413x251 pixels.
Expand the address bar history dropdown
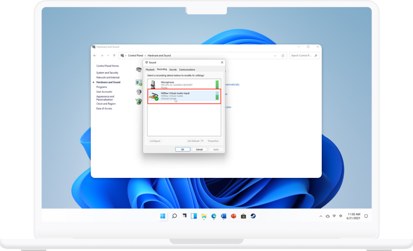(x=276, y=55)
